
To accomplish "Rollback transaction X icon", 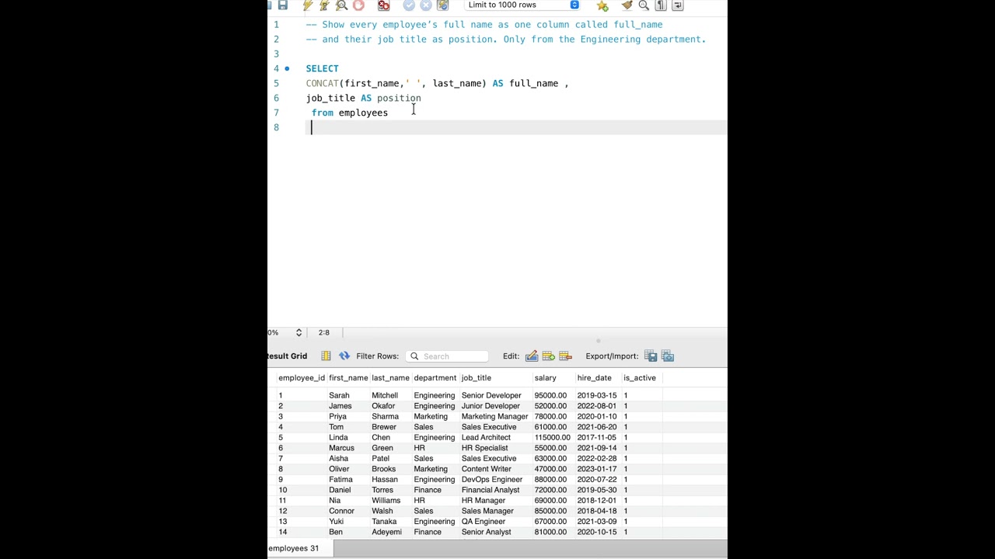I will tap(425, 5).
